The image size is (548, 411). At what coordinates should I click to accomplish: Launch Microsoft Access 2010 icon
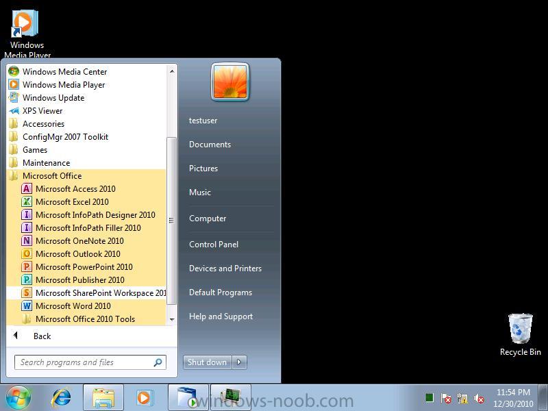click(27, 189)
